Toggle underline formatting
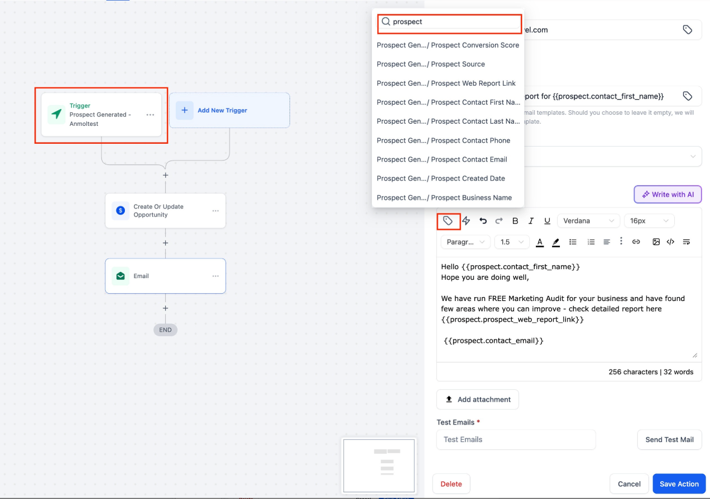This screenshot has height=499, width=710. click(x=548, y=221)
